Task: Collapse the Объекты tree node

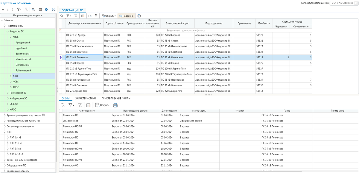Action: (2, 20)
